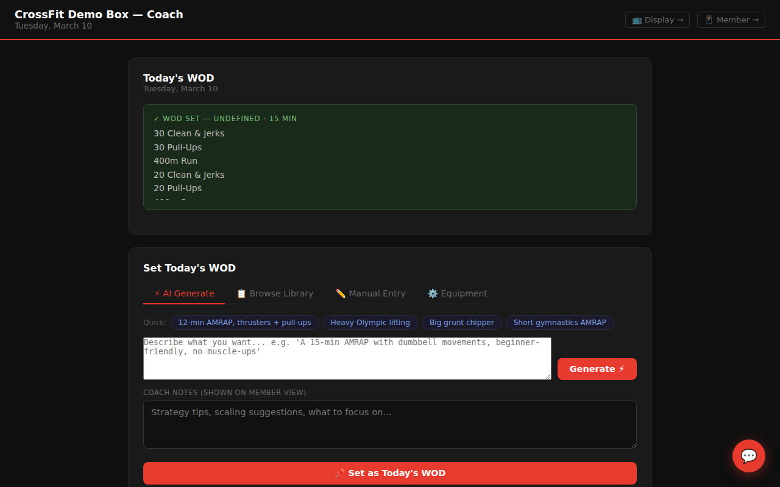The image size is (780, 487).
Task: Click the lightning icon on AI Generate tab
Action: [x=157, y=293]
